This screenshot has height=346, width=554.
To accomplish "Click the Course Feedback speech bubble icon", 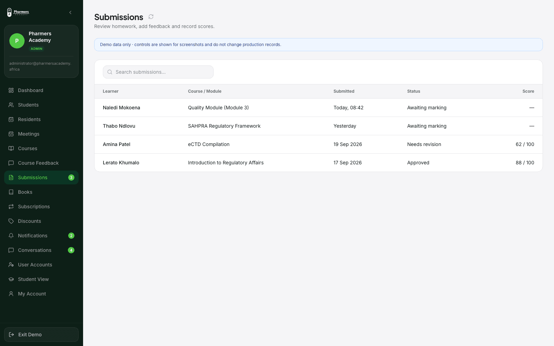I will pos(11,163).
